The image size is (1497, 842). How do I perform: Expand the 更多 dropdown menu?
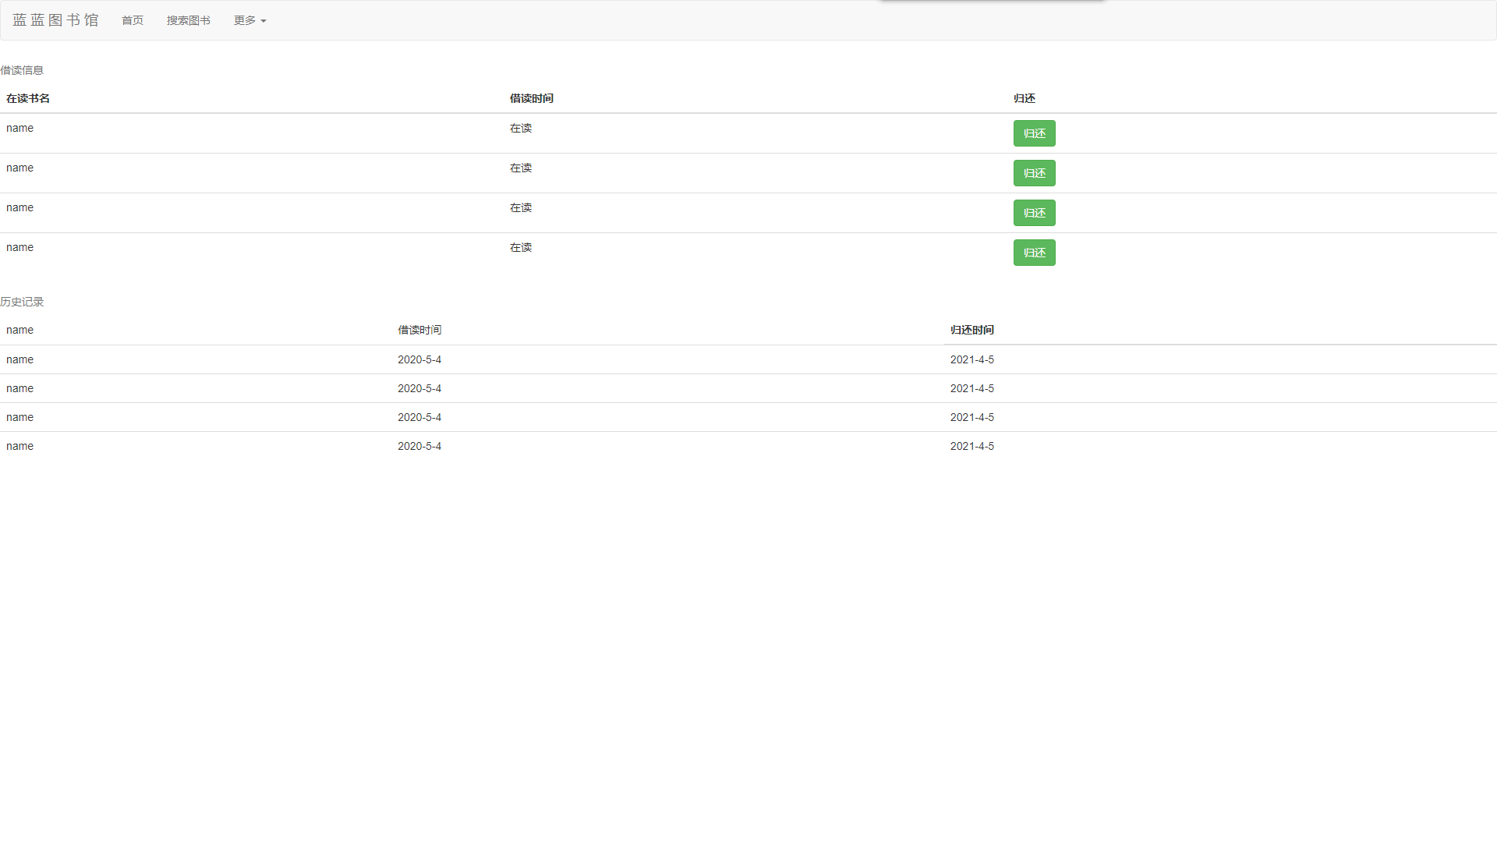pos(249,20)
